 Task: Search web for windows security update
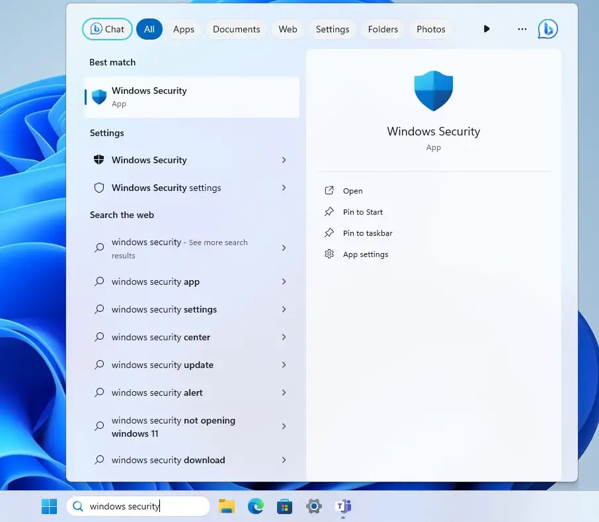[x=192, y=365]
